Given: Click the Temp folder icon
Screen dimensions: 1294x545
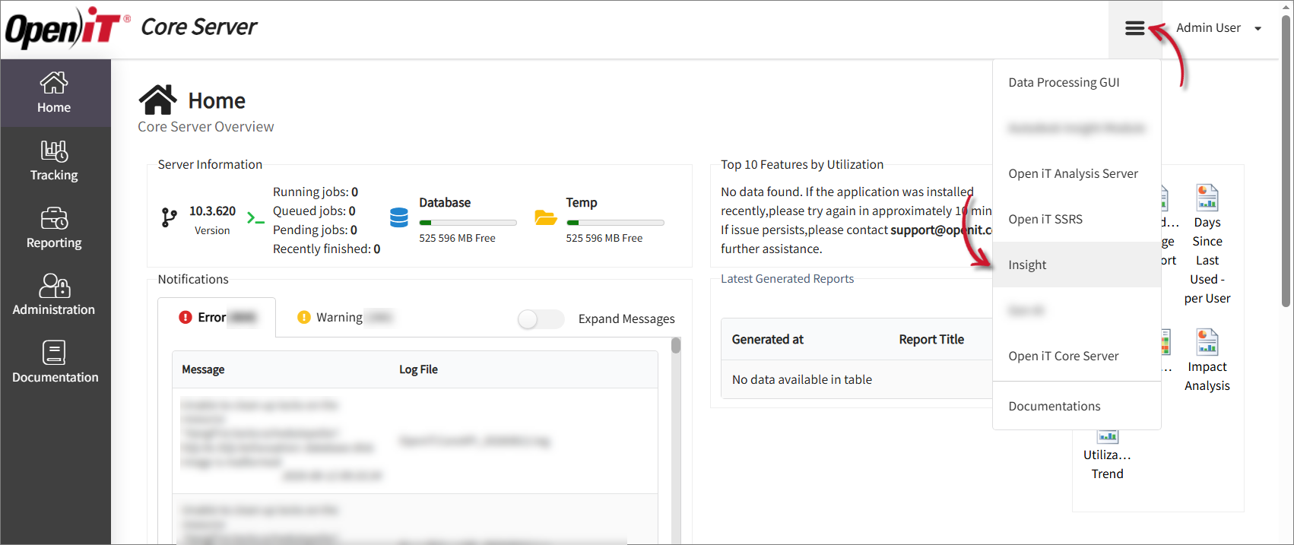Looking at the screenshot, I should [x=546, y=218].
